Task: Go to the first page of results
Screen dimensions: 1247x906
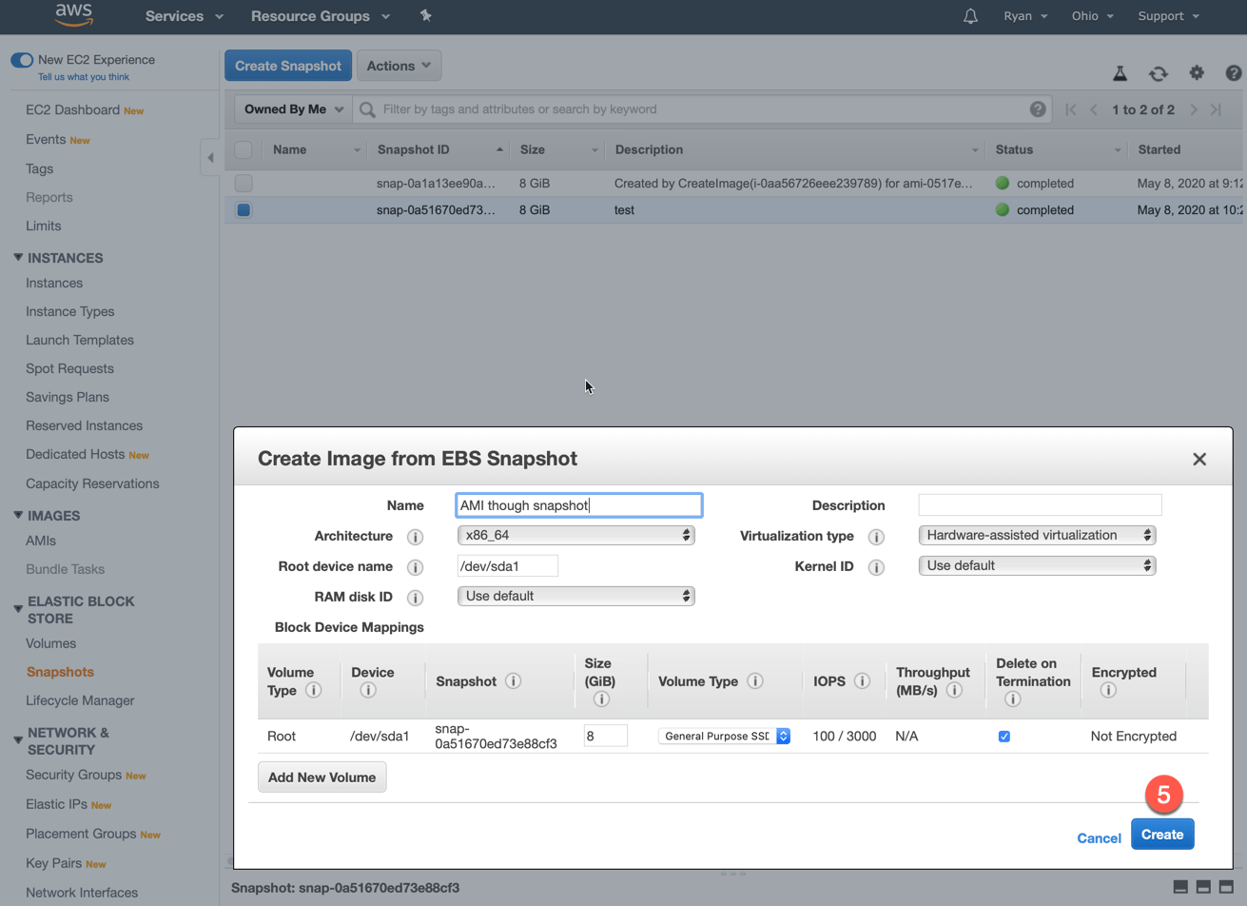Action: point(1071,109)
